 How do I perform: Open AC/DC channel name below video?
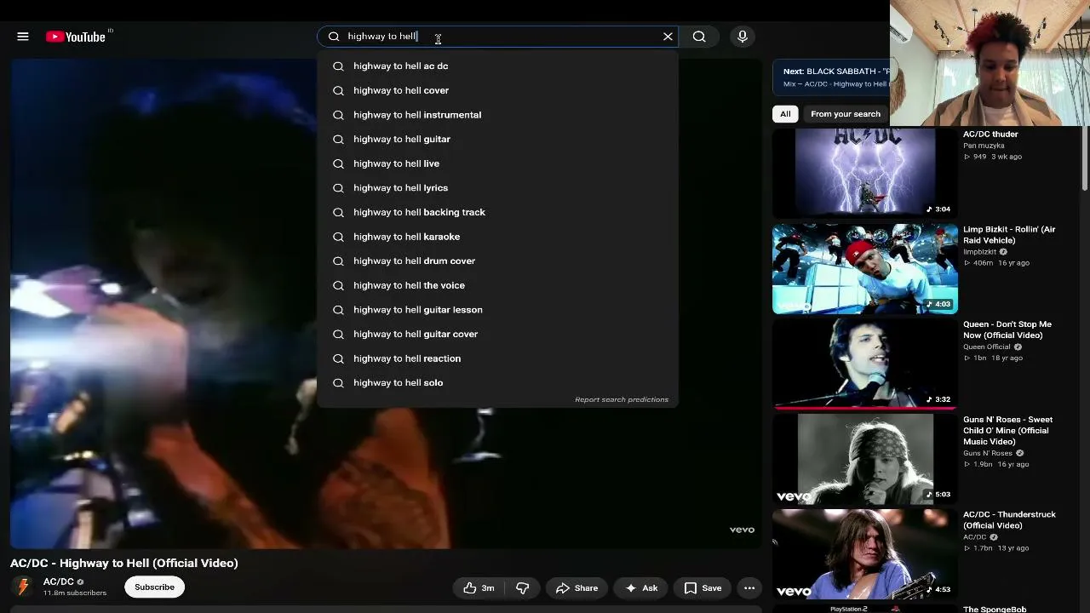pos(59,582)
